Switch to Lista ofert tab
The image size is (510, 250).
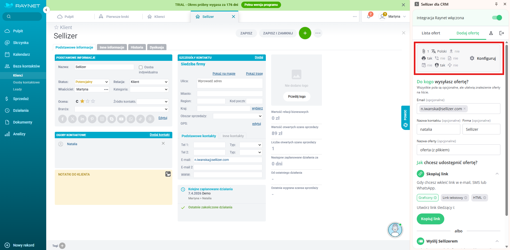coord(431,33)
